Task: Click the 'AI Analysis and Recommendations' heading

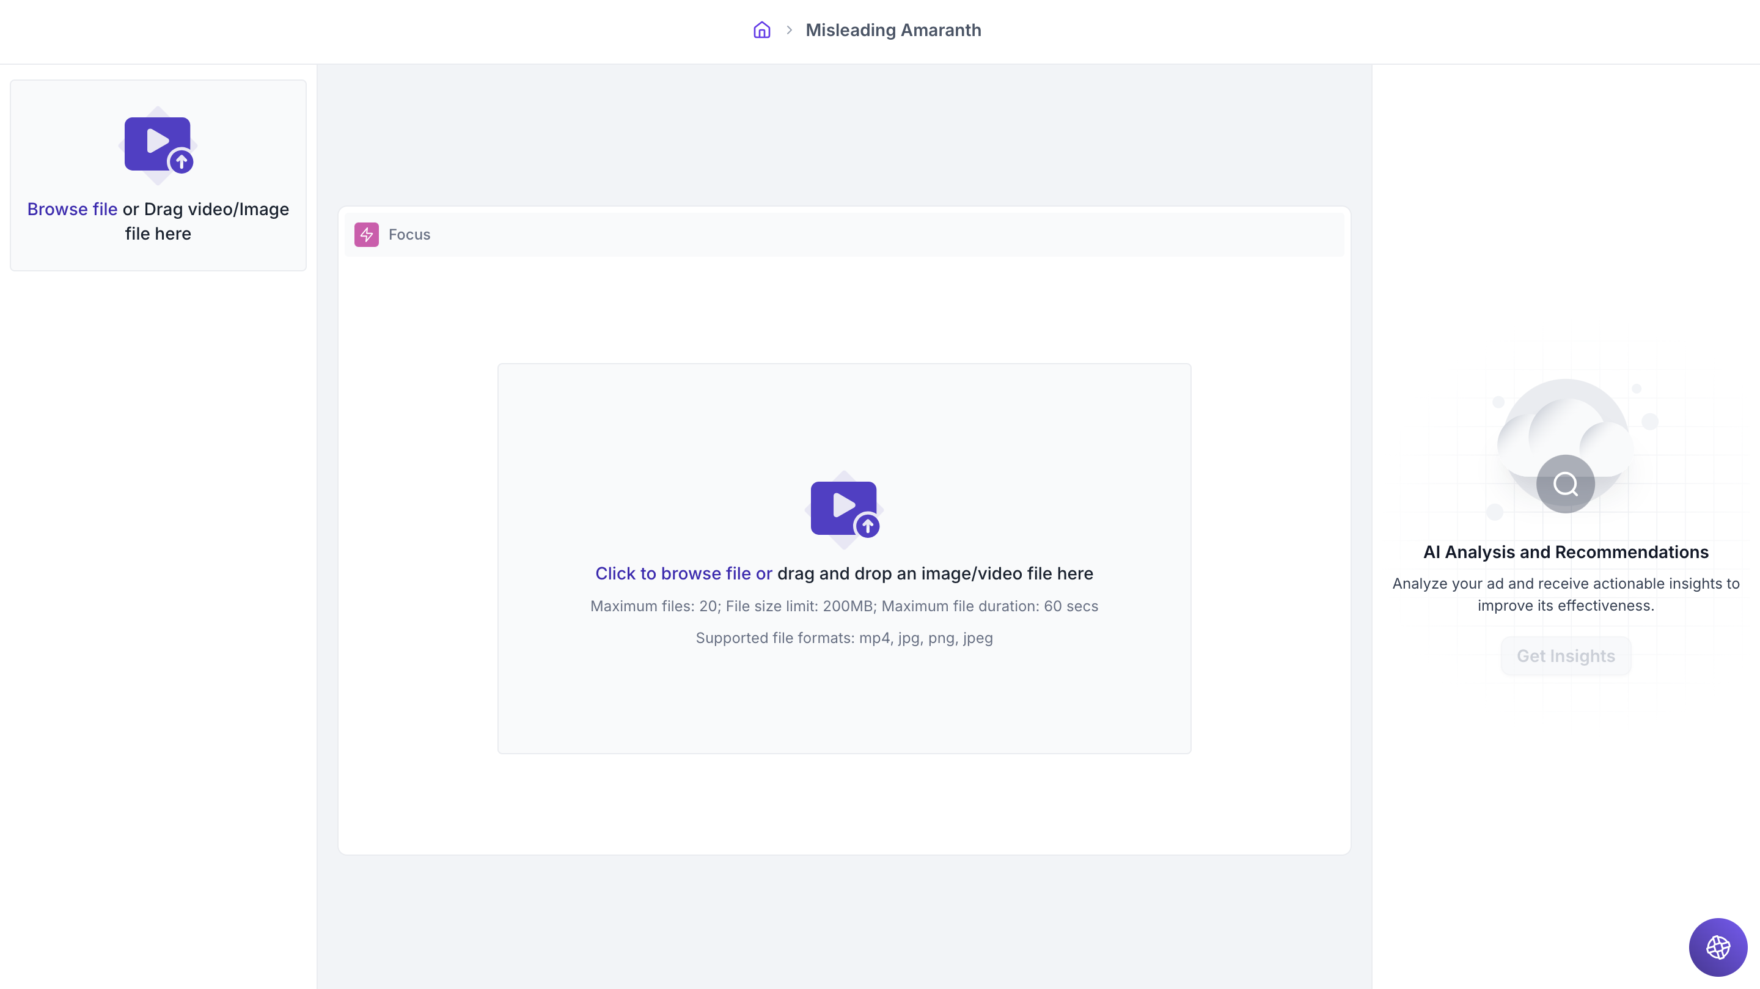Action: [1565, 552]
